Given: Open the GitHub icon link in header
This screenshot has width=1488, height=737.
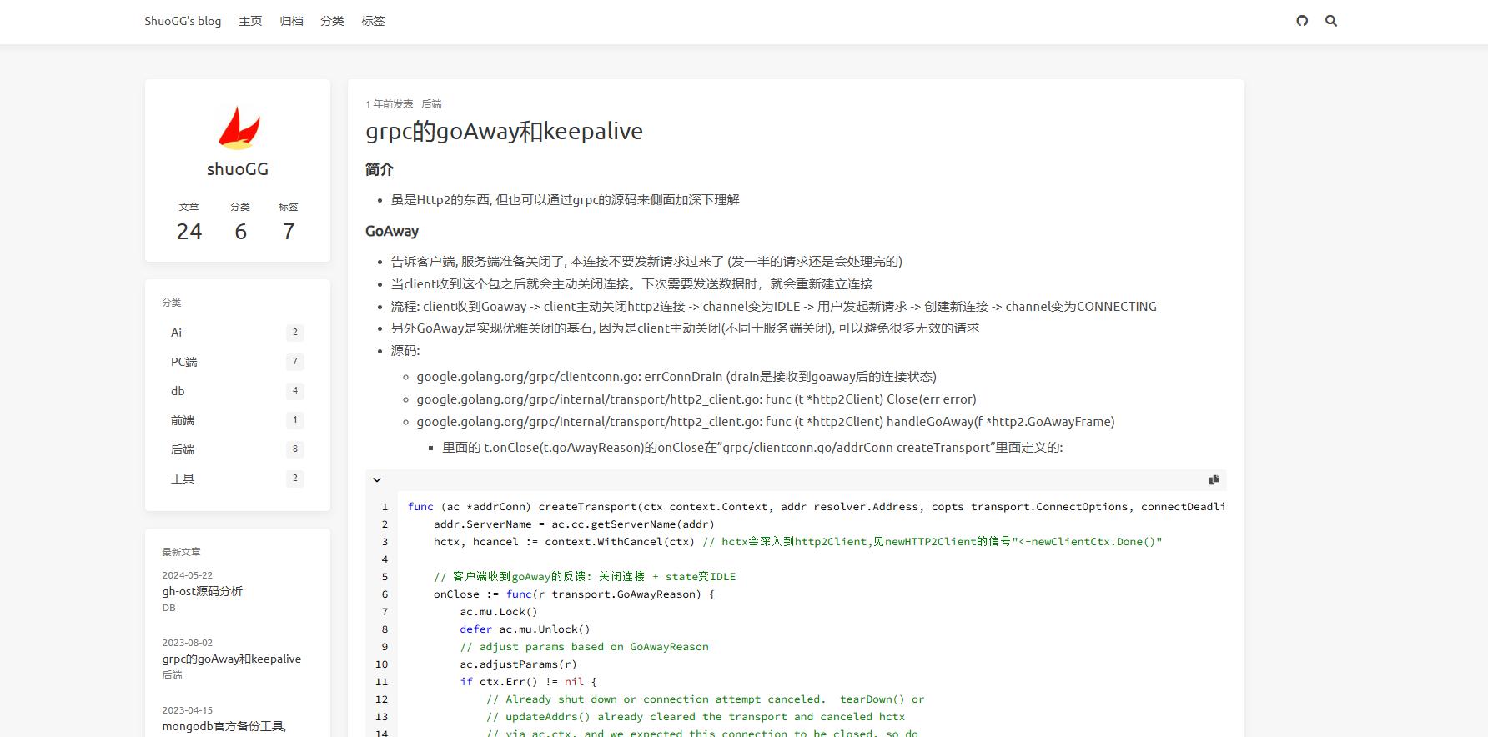Looking at the screenshot, I should click(x=1302, y=21).
